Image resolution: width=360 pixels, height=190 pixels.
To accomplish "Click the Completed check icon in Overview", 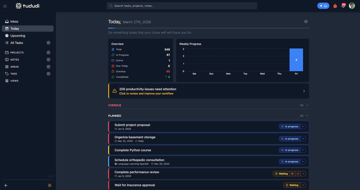I will point(113,77).
